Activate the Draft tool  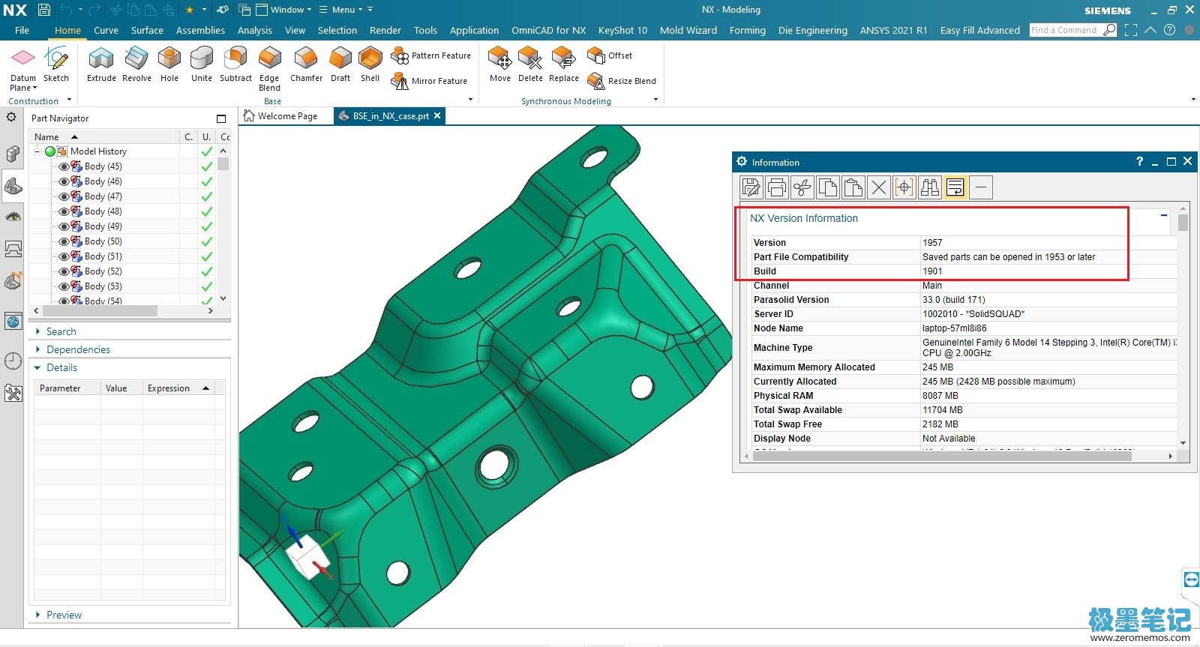340,64
